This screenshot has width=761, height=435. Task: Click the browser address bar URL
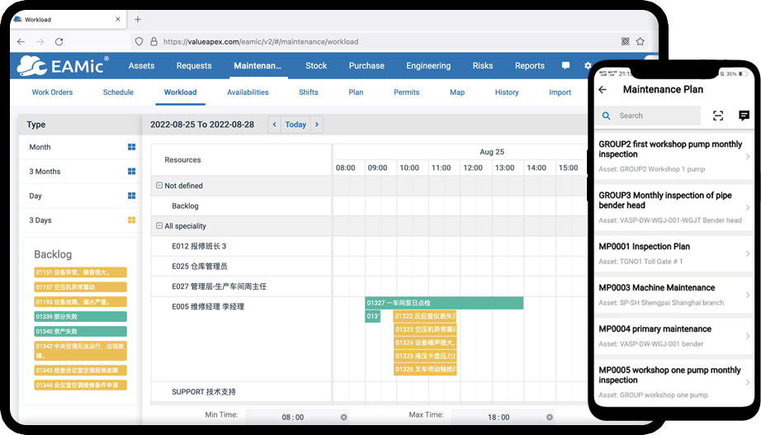(x=261, y=42)
